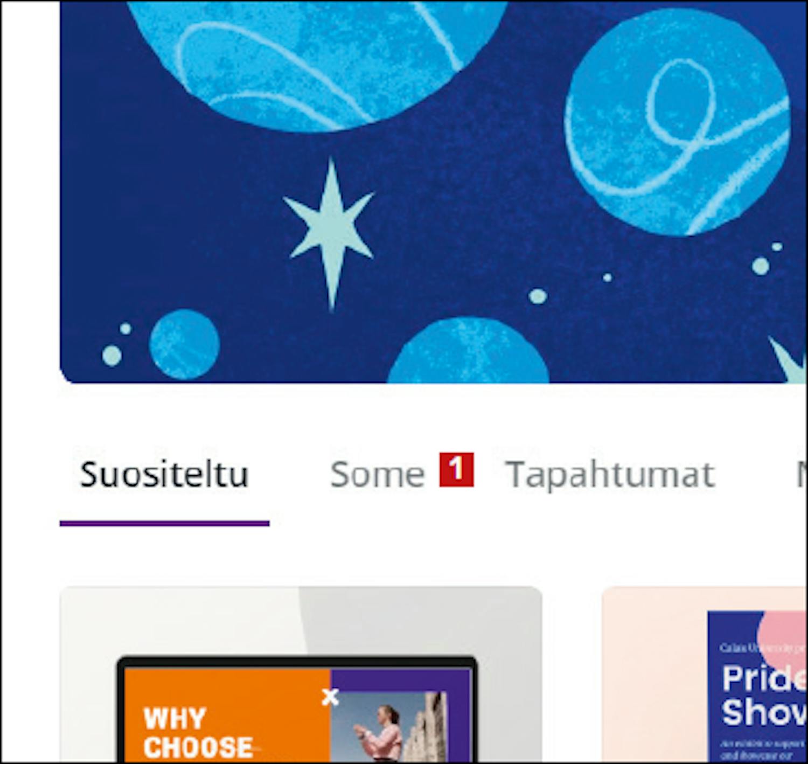Switch to the Some tab
Screen dimensions: 808x764
click(x=378, y=475)
